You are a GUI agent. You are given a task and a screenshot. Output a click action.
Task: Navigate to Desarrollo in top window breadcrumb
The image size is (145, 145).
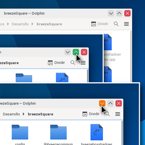coord(20,24)
